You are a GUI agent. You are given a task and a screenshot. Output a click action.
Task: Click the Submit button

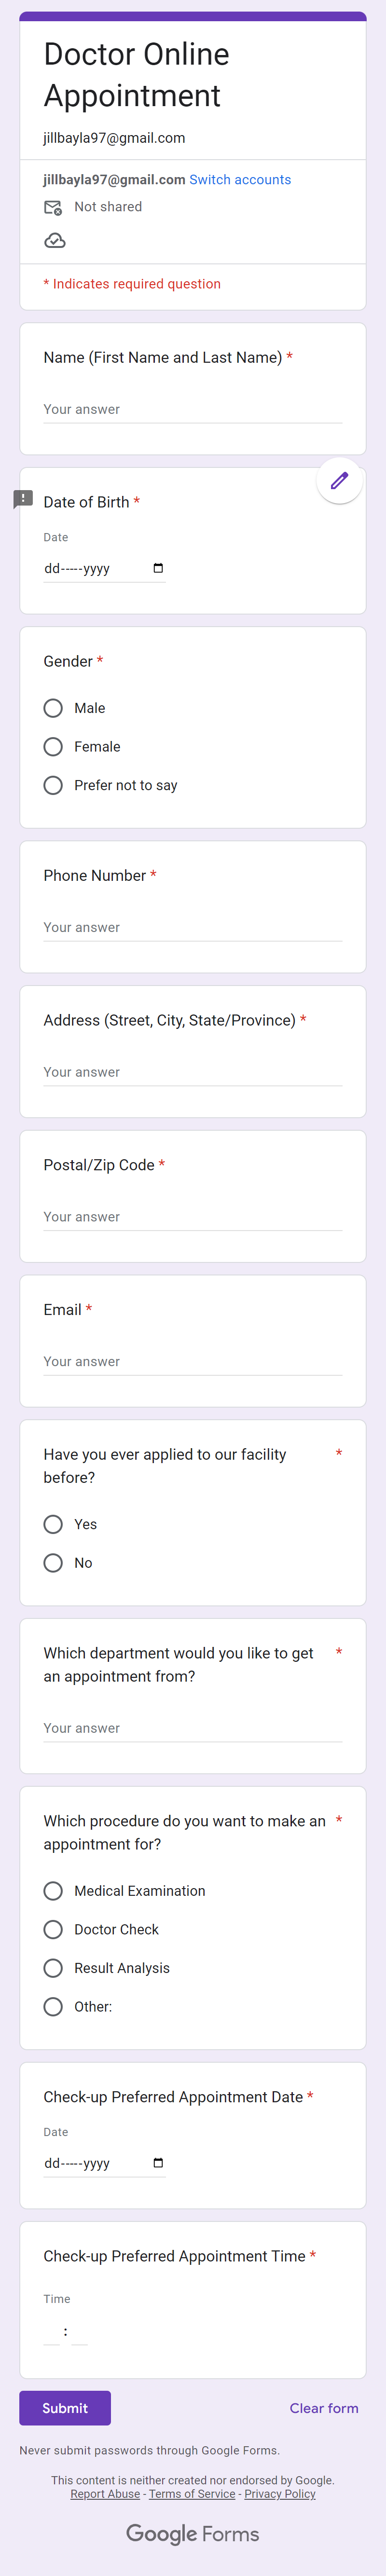(x=65, y=2408)
